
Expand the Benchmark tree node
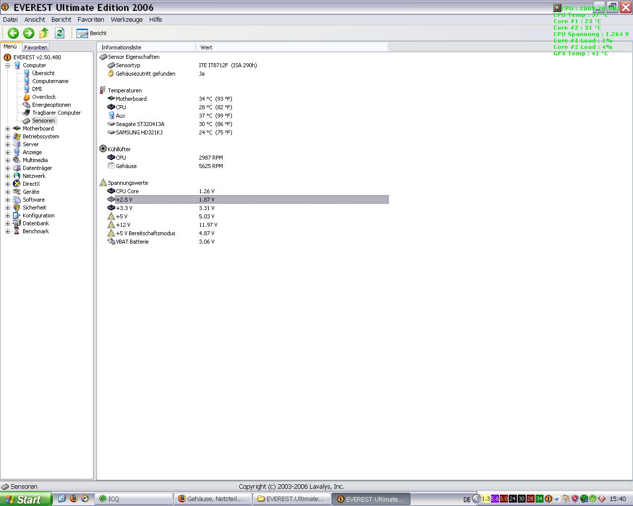[x=8, y=231]
